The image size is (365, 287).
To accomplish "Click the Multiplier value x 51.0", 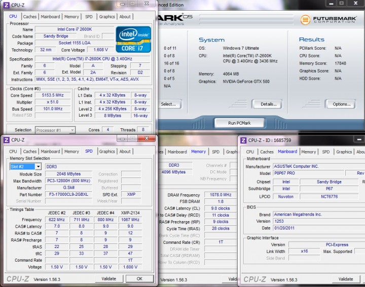I will (x=53, y=102).
